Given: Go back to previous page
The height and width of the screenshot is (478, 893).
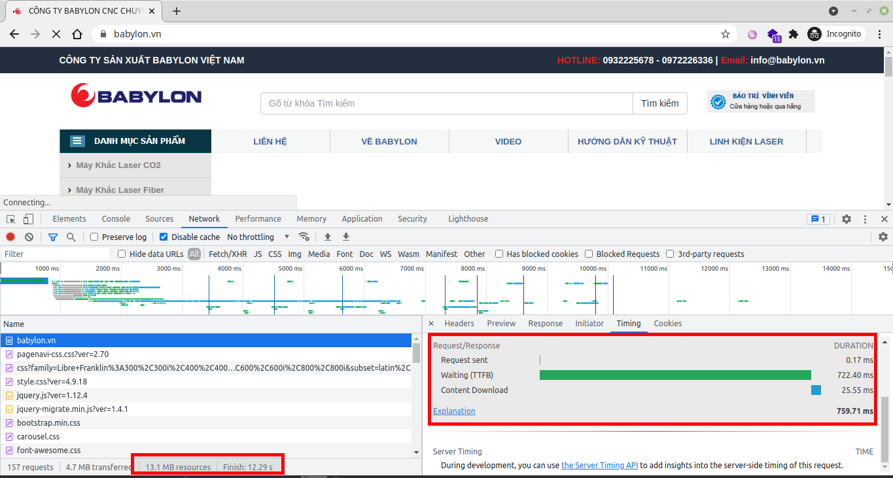Looking at the screenshot, I should click(14, 34).
